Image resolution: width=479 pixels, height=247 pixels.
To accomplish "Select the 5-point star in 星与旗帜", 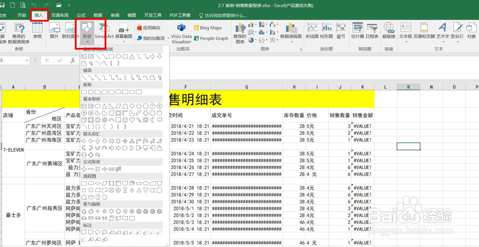I will coord(104,211).
